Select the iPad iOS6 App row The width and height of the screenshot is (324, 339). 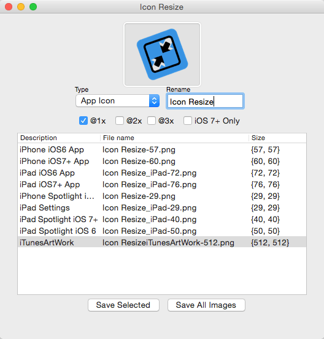162,173
